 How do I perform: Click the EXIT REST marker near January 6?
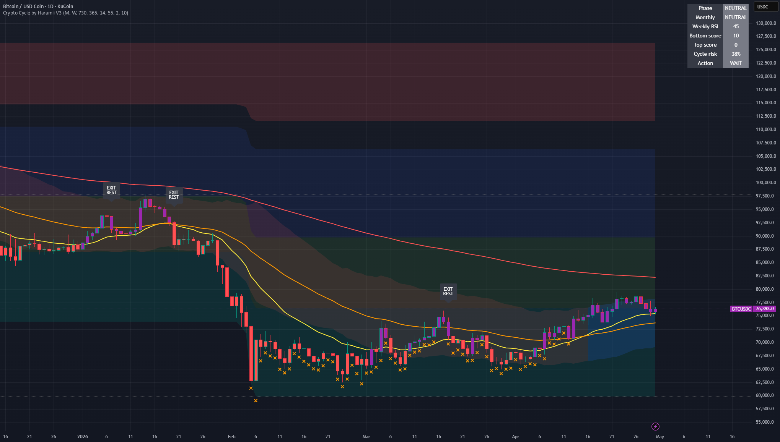pos(111,190)
